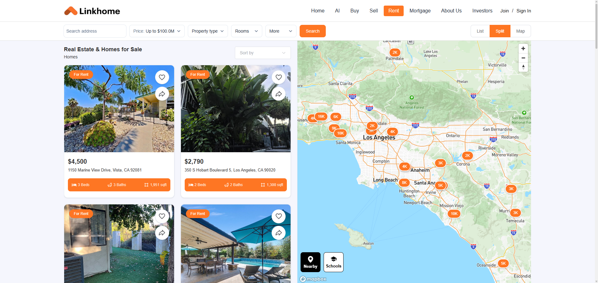Select the 5K cluster near Oceanside
Viewport: 598px width, 283px height.
tap(503, 263)
